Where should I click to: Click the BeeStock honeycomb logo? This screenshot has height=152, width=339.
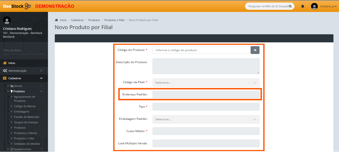pyautogui.click(x=28, y=6)
